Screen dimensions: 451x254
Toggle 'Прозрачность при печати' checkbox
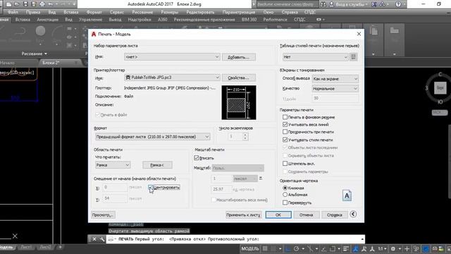point(285,132)
